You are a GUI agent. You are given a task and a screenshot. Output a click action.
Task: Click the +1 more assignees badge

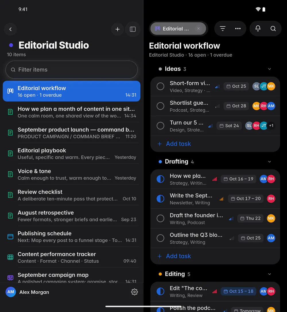[271, 126]
